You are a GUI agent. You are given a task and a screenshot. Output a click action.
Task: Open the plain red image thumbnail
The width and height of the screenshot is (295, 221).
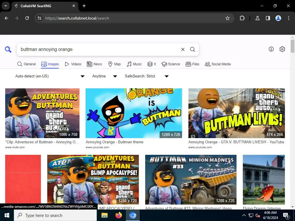[23, 180]
